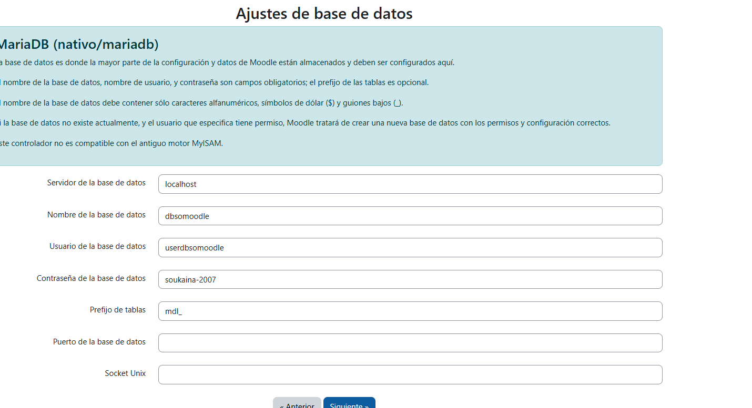The image size is (752, 408).
Task: Click the sentence mentioning the MyISAM engine
Action: pos(111,143)
